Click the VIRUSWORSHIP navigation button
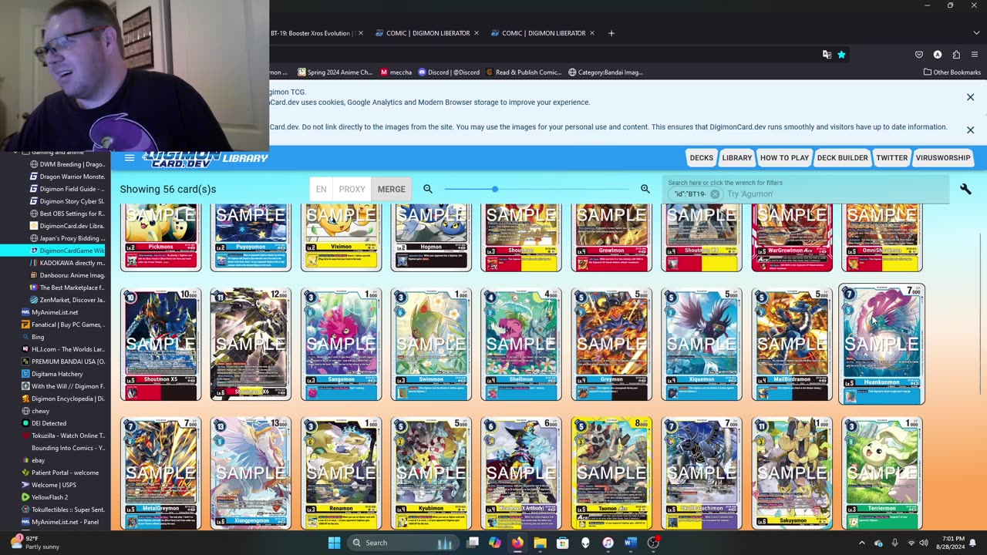987x555 pixels. [x=943, y=158]
